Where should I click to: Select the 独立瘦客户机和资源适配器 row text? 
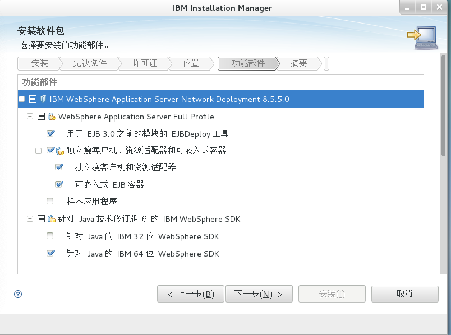coord(126,167)
